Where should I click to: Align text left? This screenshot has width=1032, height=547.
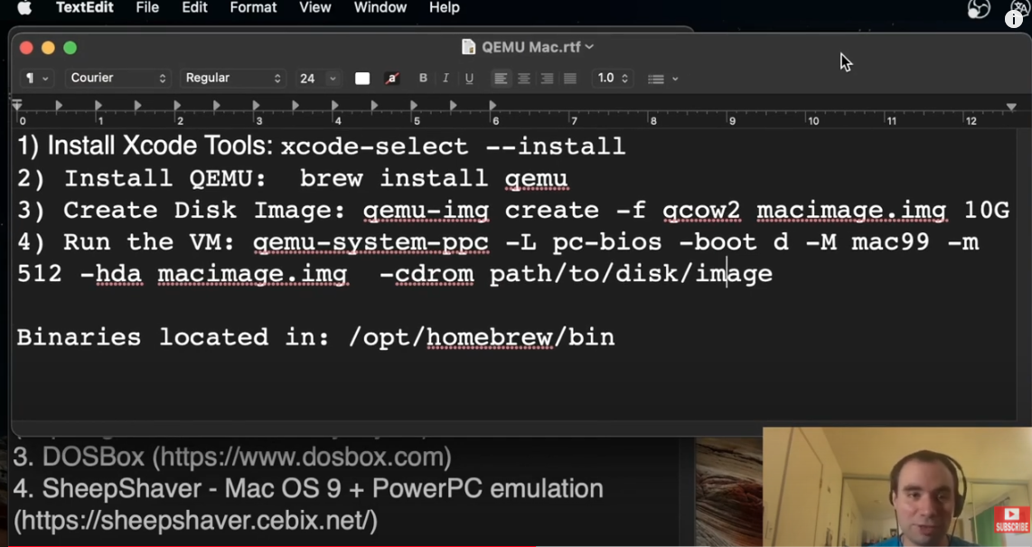click(501, 79)
